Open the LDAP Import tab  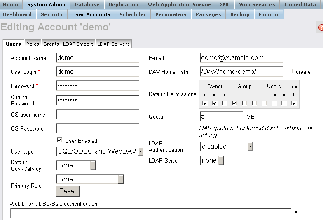coord(78,44)
